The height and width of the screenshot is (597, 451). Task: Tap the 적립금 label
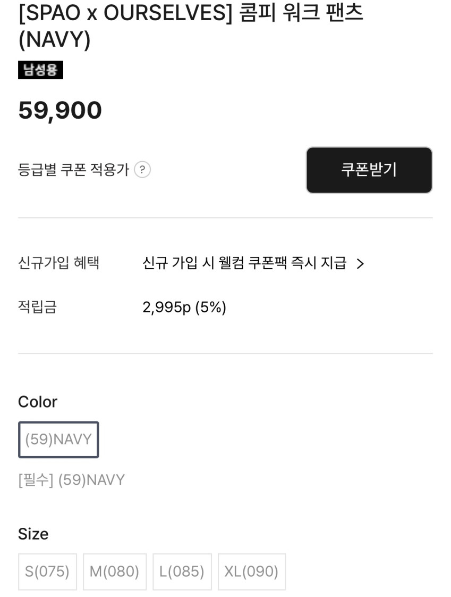point(37,307)
